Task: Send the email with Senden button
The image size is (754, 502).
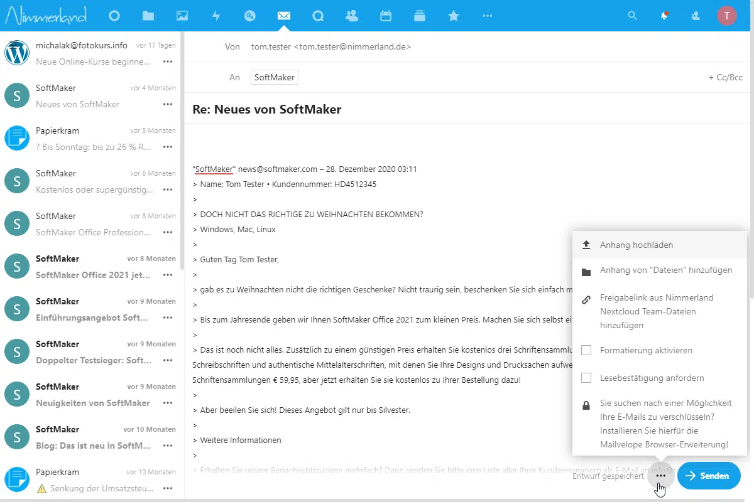Action: point(709,476)
